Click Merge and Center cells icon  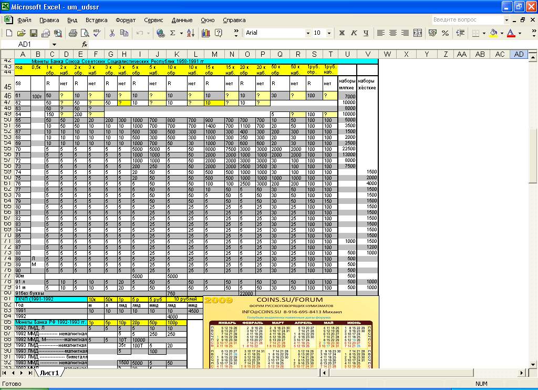pyautogui.click(x=418, y=33)
